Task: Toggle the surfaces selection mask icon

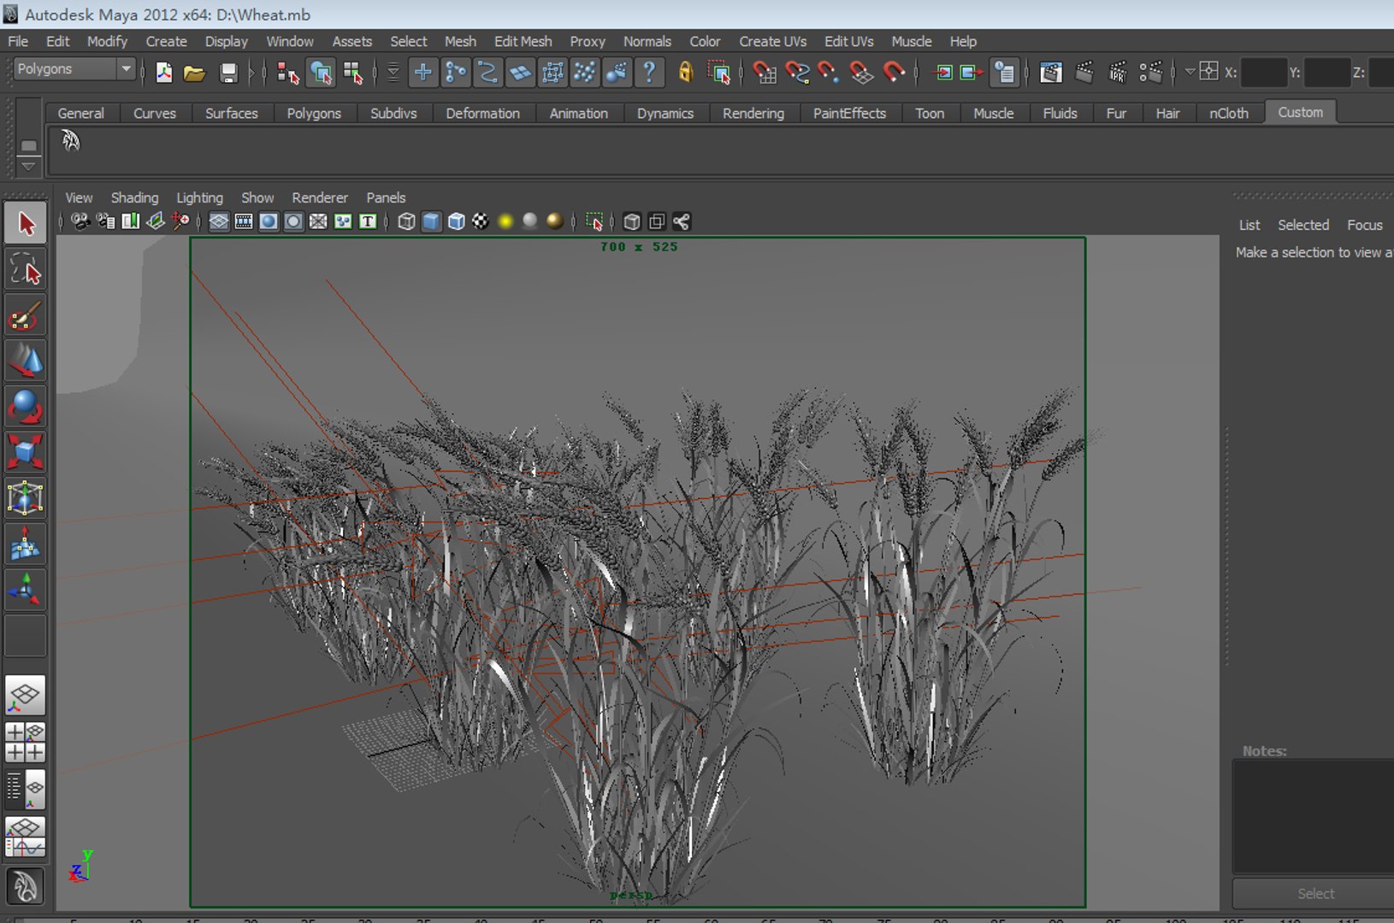Action: (x=520, y=73)
